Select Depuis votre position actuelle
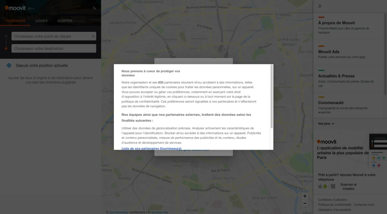The width and height of the screenshot is (387, 214). click(x=42, y=66)
